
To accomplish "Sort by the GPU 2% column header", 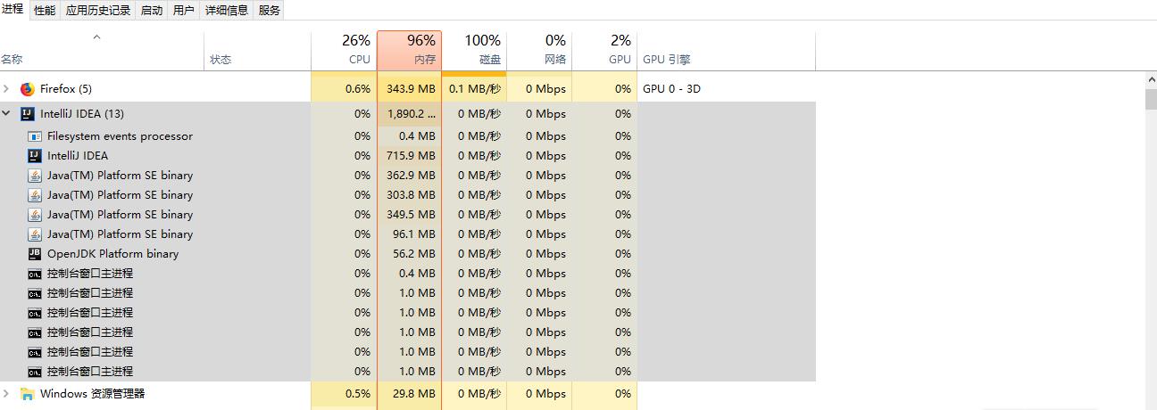I will [604, 50].
